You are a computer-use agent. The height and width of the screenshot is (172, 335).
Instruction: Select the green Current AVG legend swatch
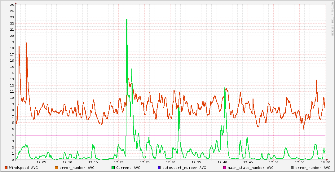point(113,168)
